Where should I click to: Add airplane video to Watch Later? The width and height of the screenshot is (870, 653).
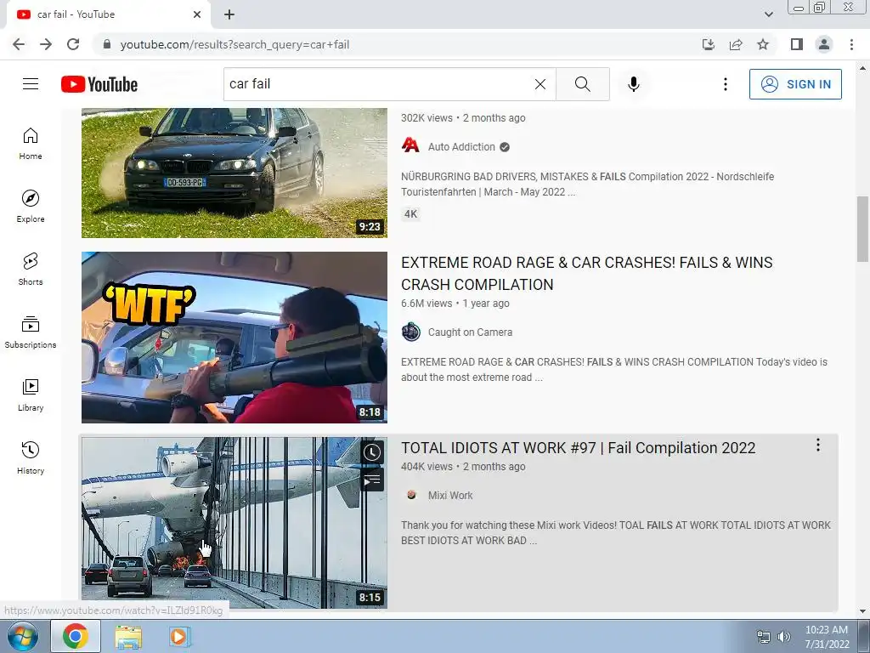[x=372, y=452]
